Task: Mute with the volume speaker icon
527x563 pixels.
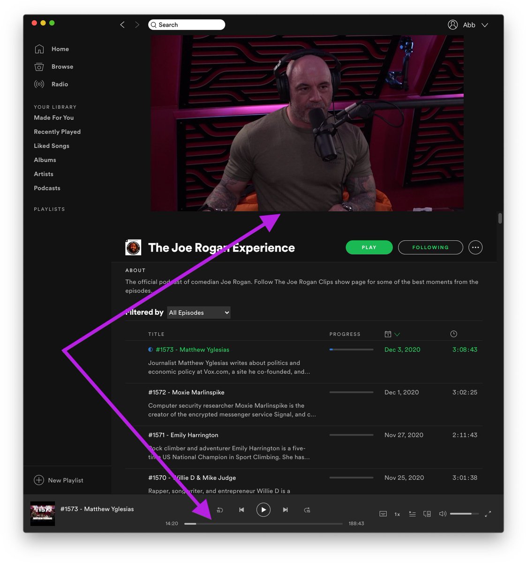Action: point(442,514)
